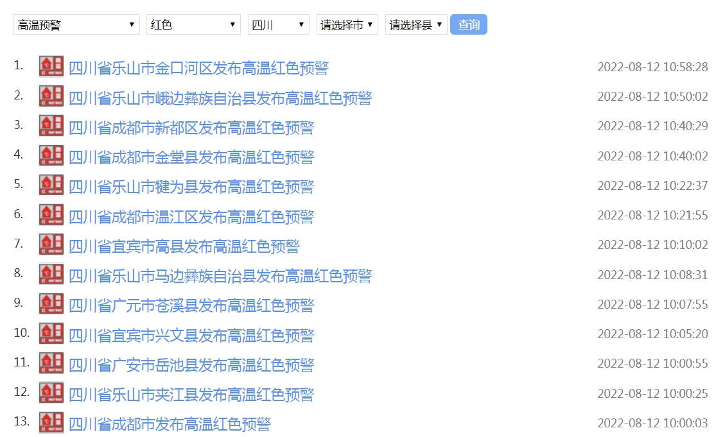Viewport: 716px width, 437px height.
Task: Click the alert icon beside 岳池县 entry
Action: (x=51, y=363)
